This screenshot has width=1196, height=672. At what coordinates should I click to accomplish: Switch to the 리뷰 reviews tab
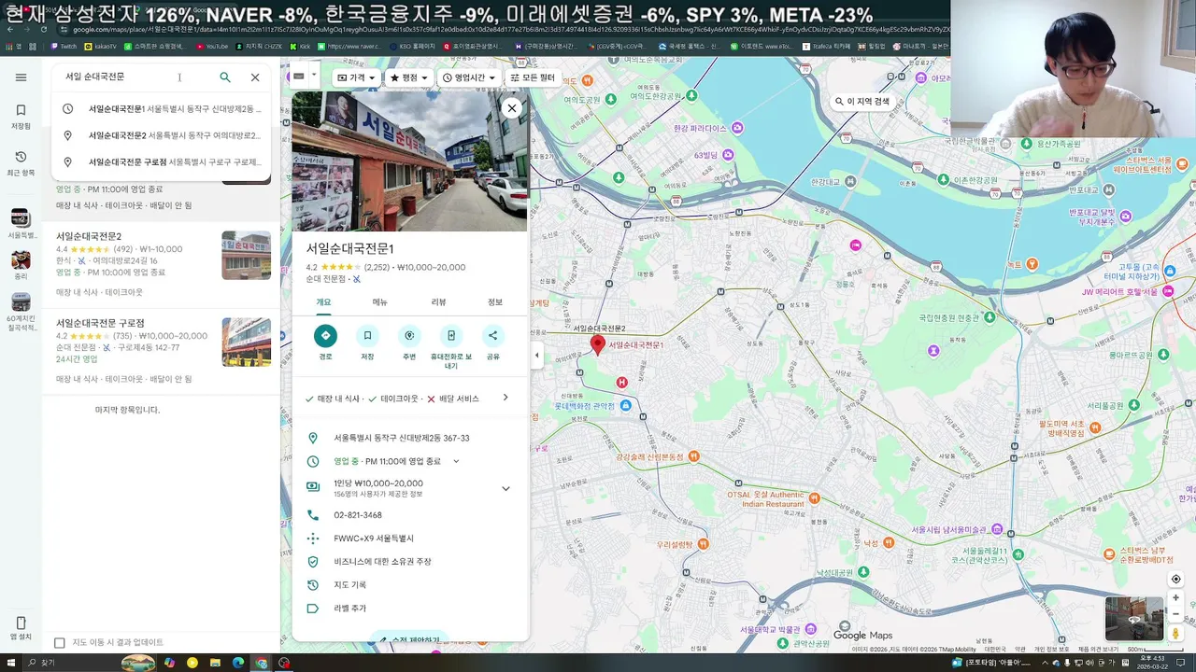pyautogui.click(x=438, y=302)
